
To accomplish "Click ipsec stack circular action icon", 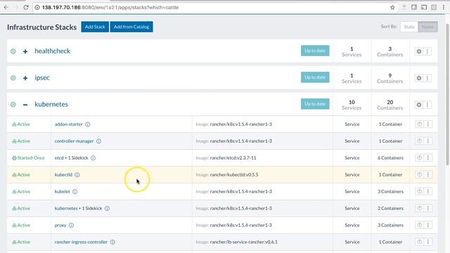I will coord(419,78).
